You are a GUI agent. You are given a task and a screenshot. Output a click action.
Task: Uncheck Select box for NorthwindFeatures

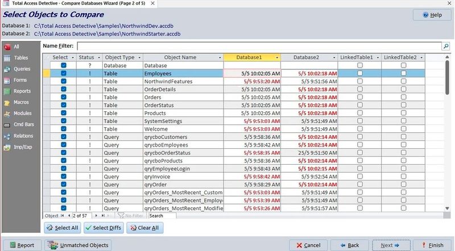coord(64,81)
